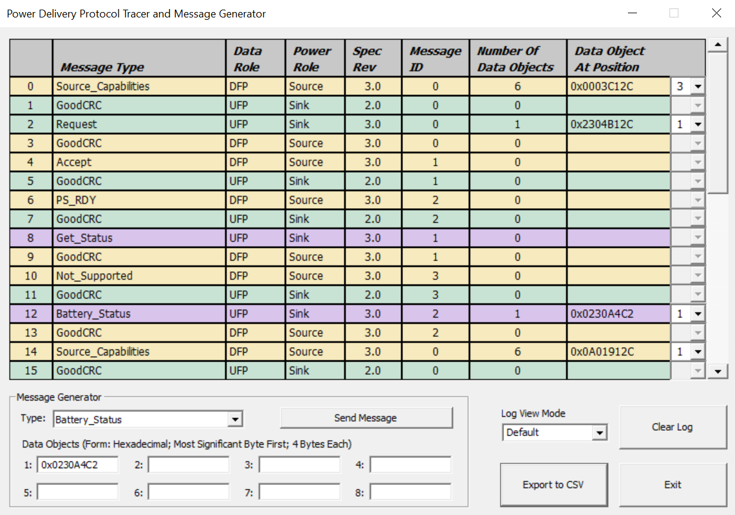The width and height of the screenshot is (735, 515).
Task: Click Export to CSV button
Action: pos(553,485)
